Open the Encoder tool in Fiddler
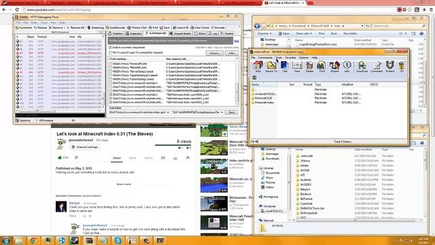This screenshot has width=435, height=245. click(218, 28)
